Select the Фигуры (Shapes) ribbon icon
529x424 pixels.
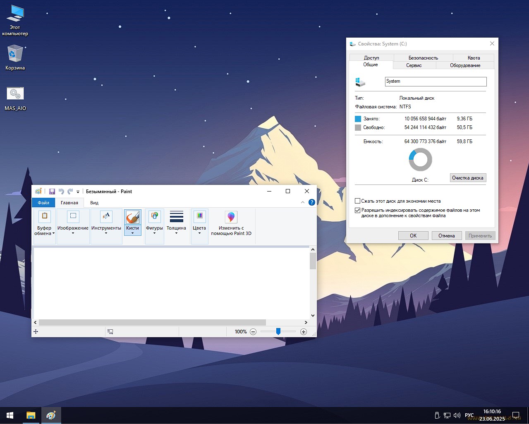[154, 216]
